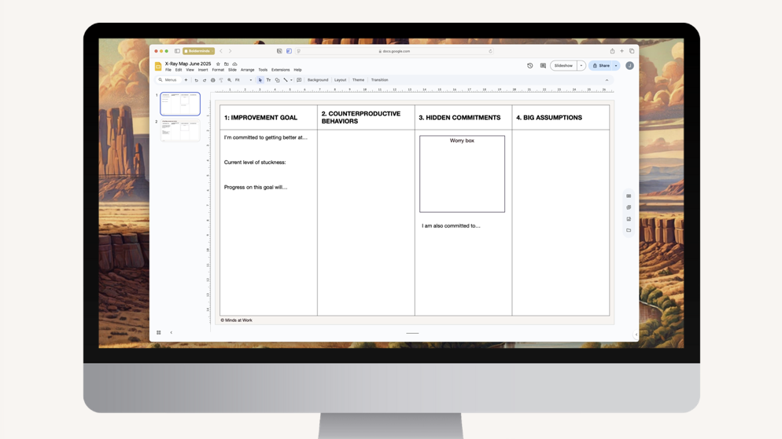
Task: Star the X-Ray Map June 2025 presentation
Action: (218, 64)
